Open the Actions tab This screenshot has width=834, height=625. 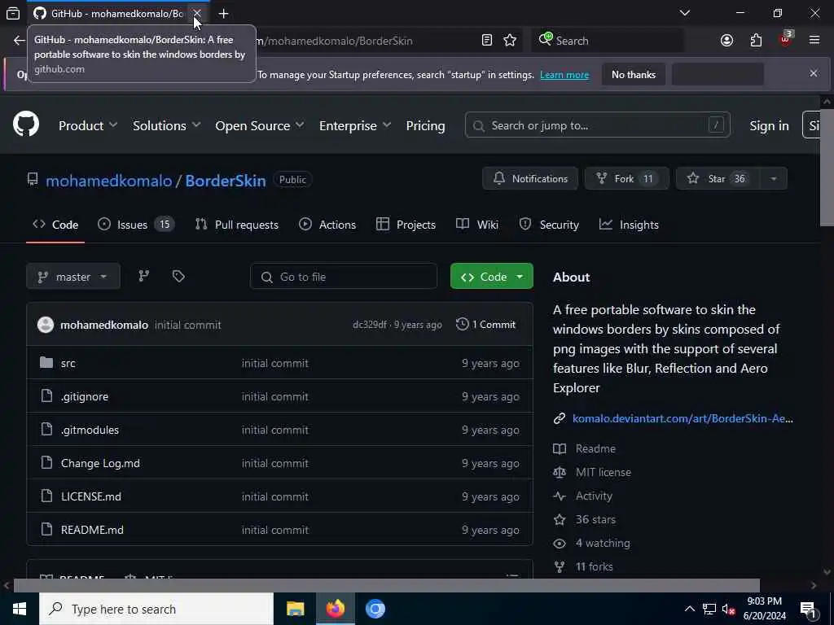point(327,225)
